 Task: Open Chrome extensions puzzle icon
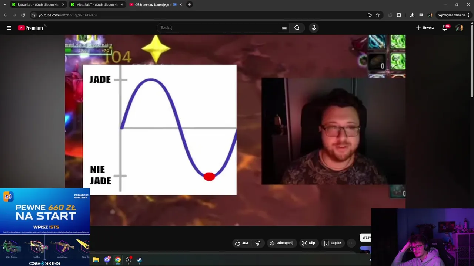point(399,15)
